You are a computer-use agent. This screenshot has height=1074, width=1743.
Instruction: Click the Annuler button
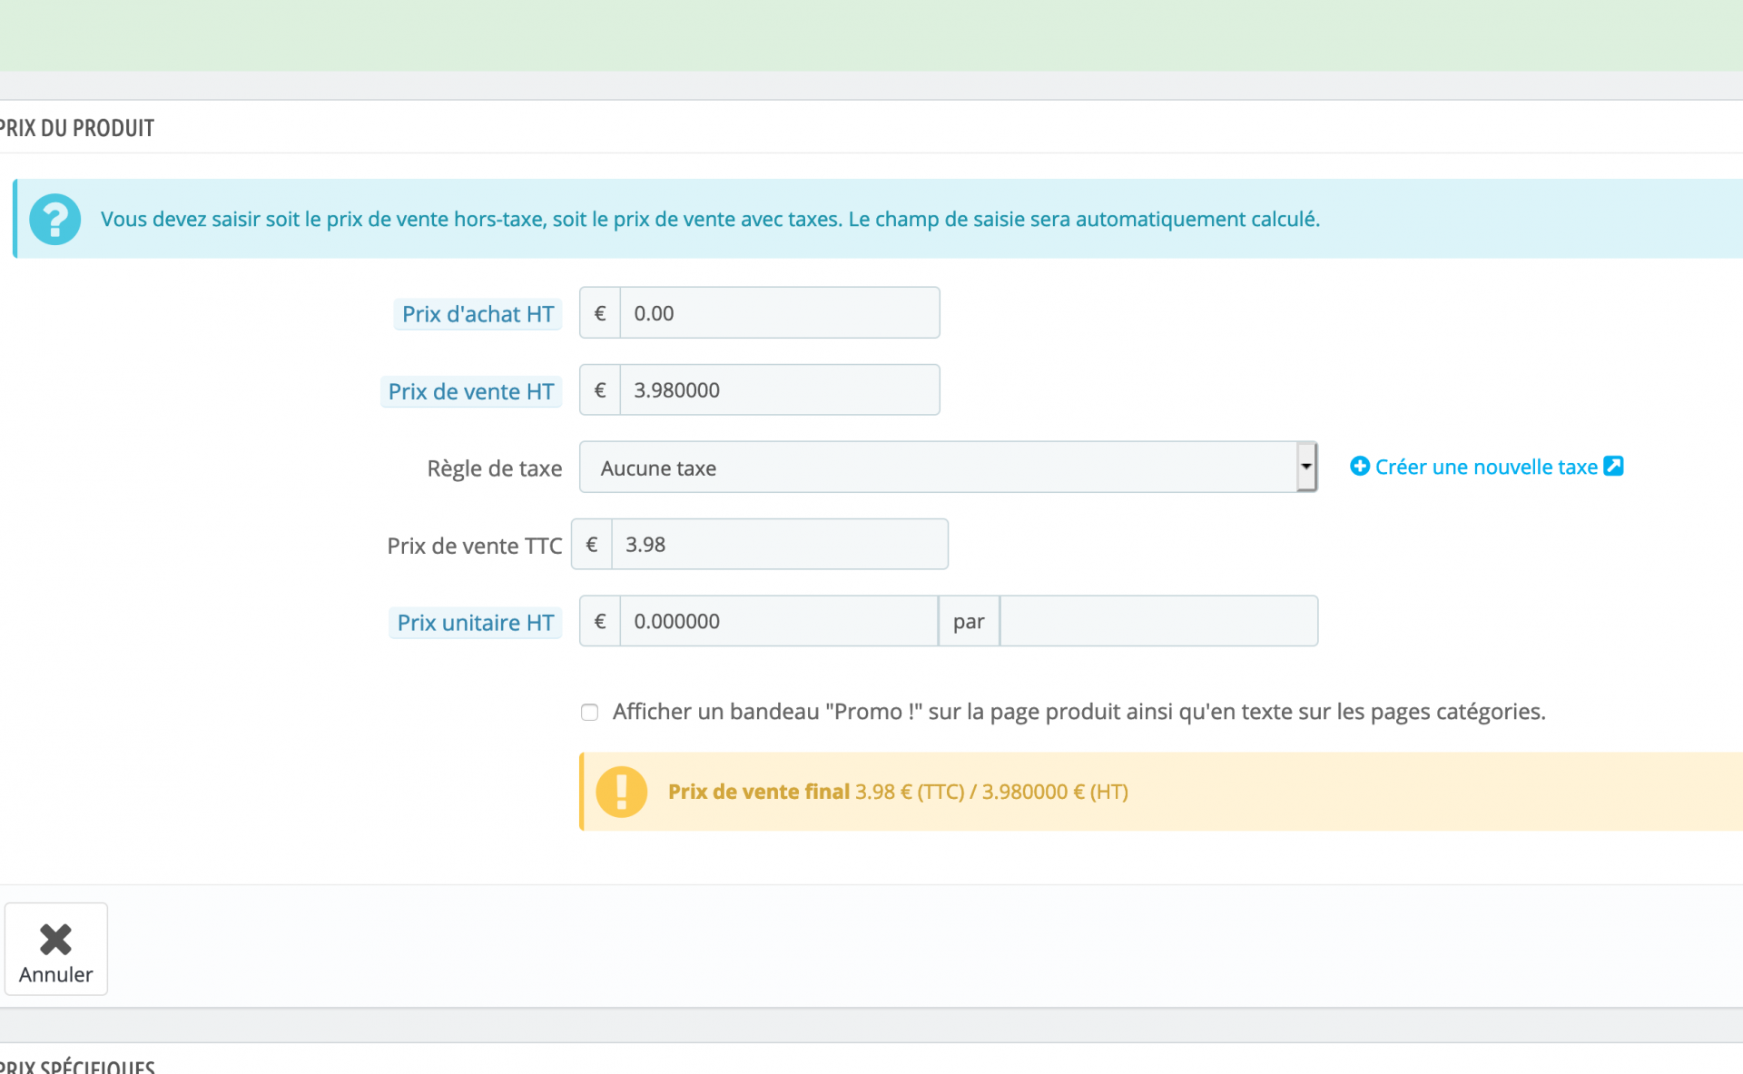pos(56,950)
